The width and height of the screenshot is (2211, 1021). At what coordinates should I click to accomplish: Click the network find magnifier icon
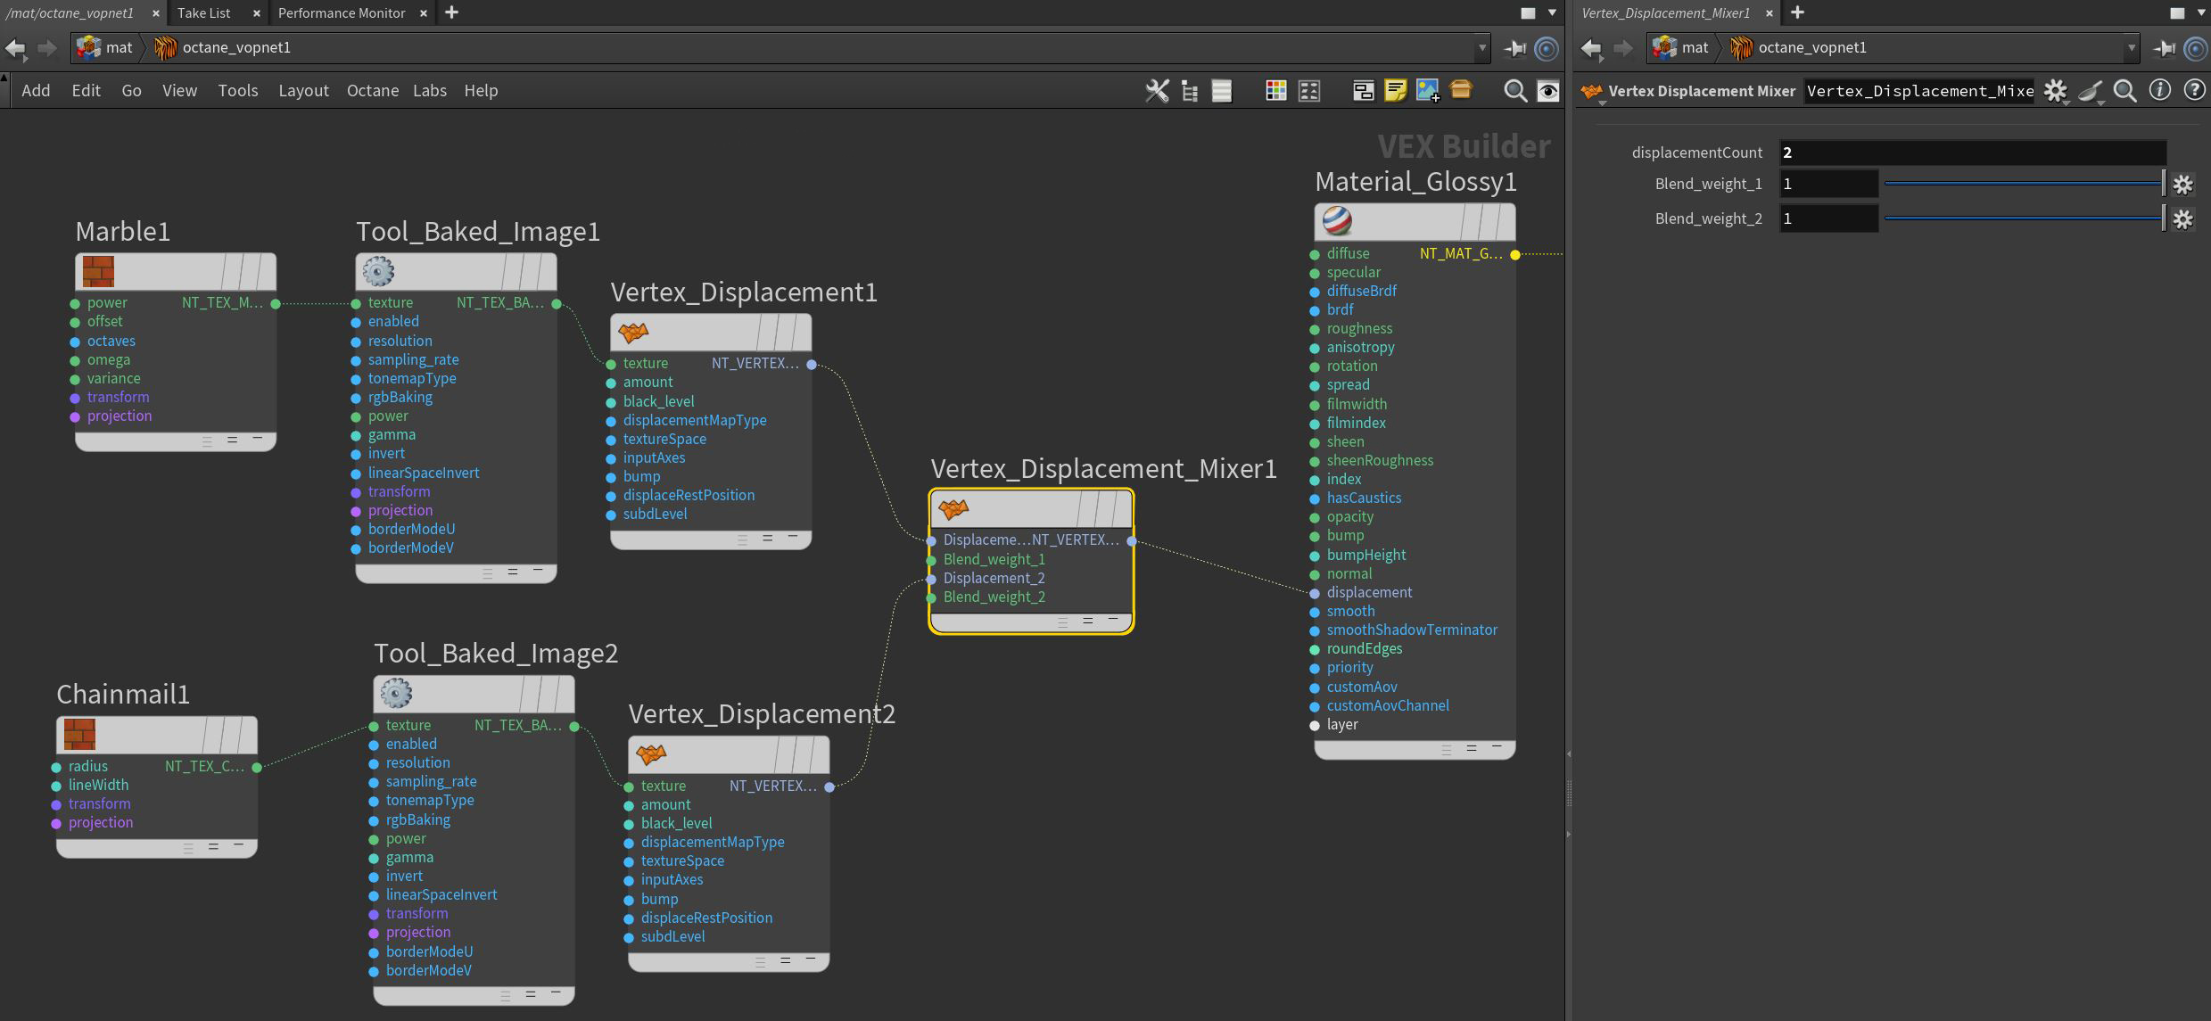1514,91
